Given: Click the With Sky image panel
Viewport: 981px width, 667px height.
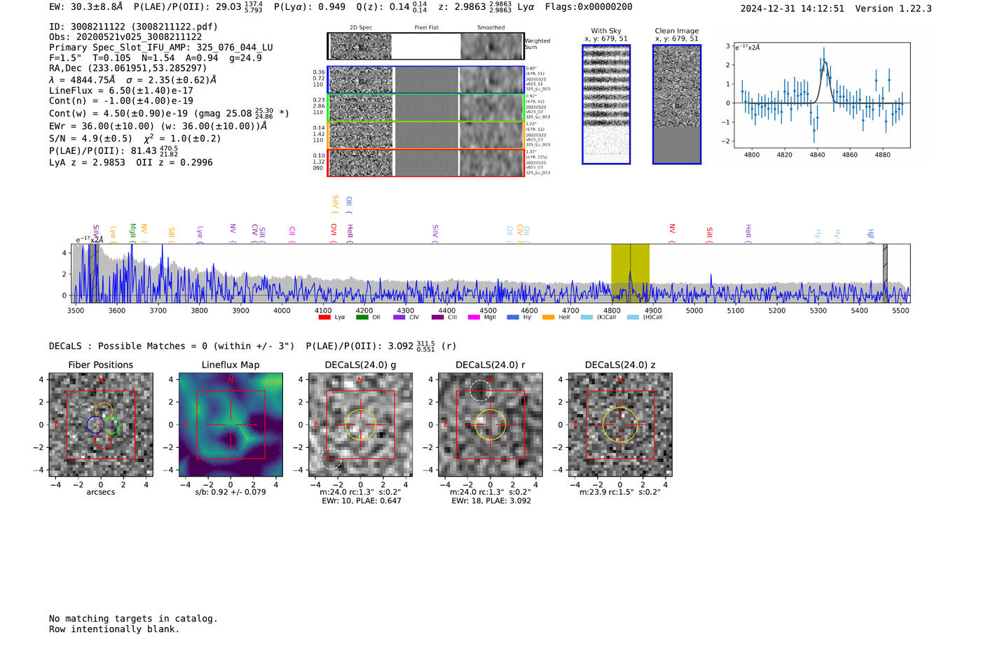Looking at the screenshot, I should click(606, 104).
